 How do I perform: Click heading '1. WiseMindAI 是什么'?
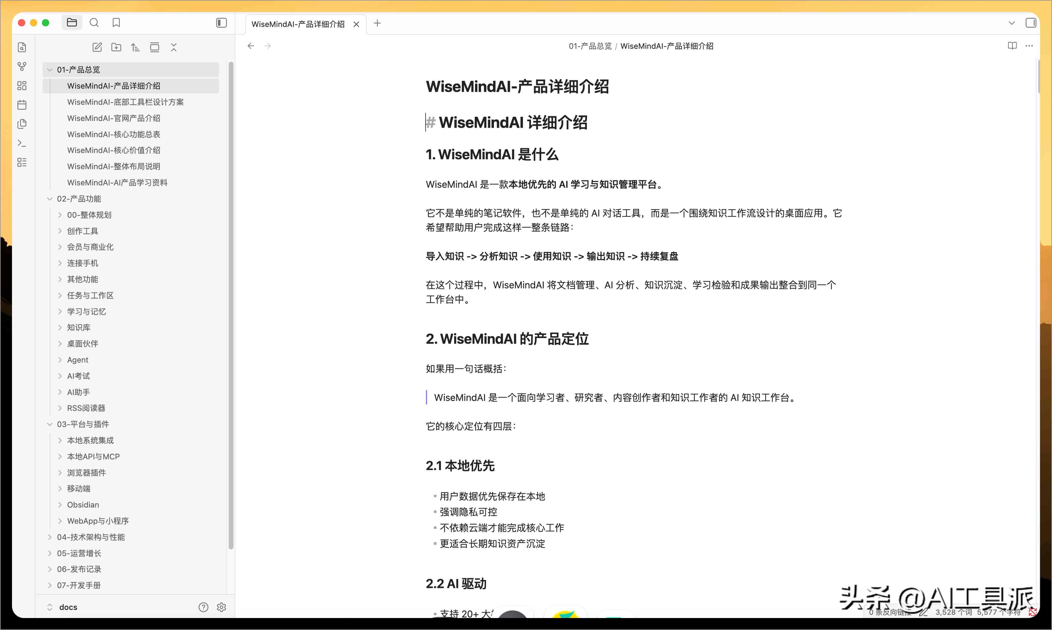[492, 155]
